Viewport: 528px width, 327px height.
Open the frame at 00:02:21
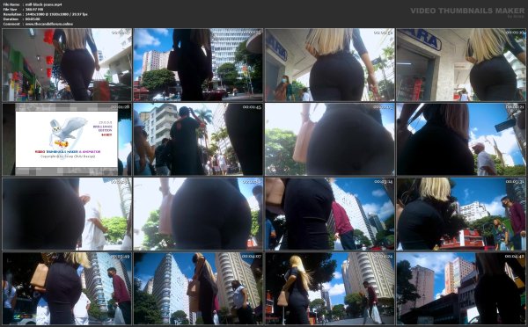pyautogui.click(x=461, y=139)
